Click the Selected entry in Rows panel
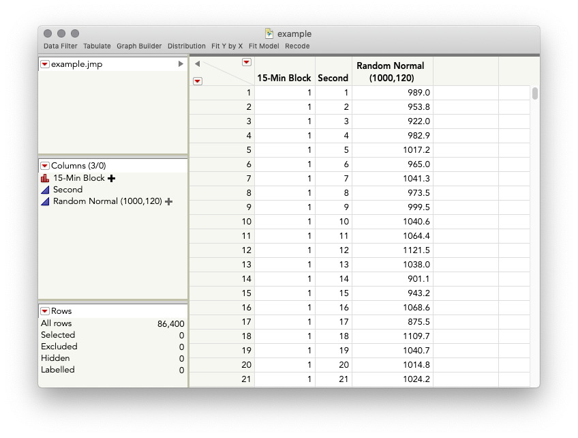Screen dimensions: 578x438 coord(58,335)
